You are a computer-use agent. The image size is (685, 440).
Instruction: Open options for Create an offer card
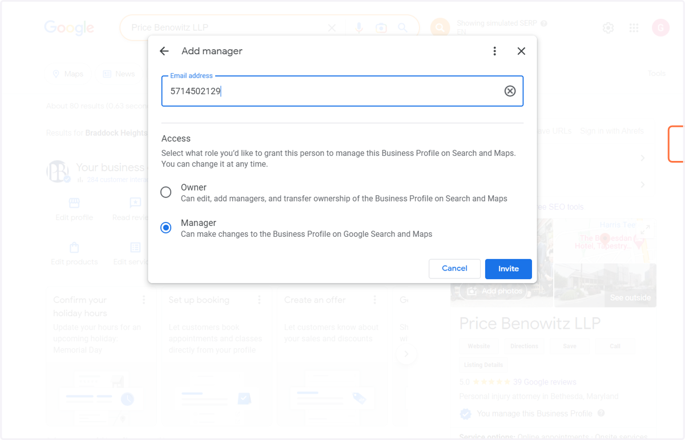coord(374,300)
